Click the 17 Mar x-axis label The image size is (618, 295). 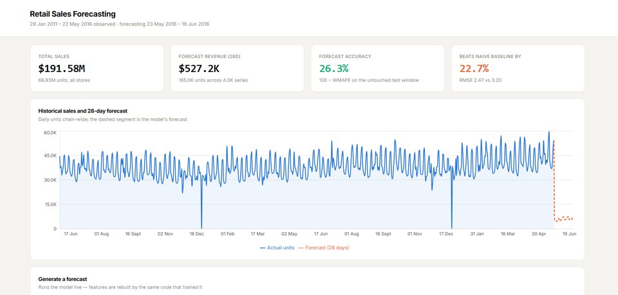[x=257, y=234]
